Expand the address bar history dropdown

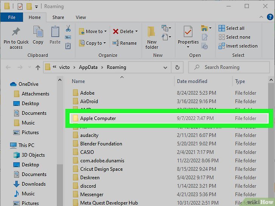tap(165, 68)
